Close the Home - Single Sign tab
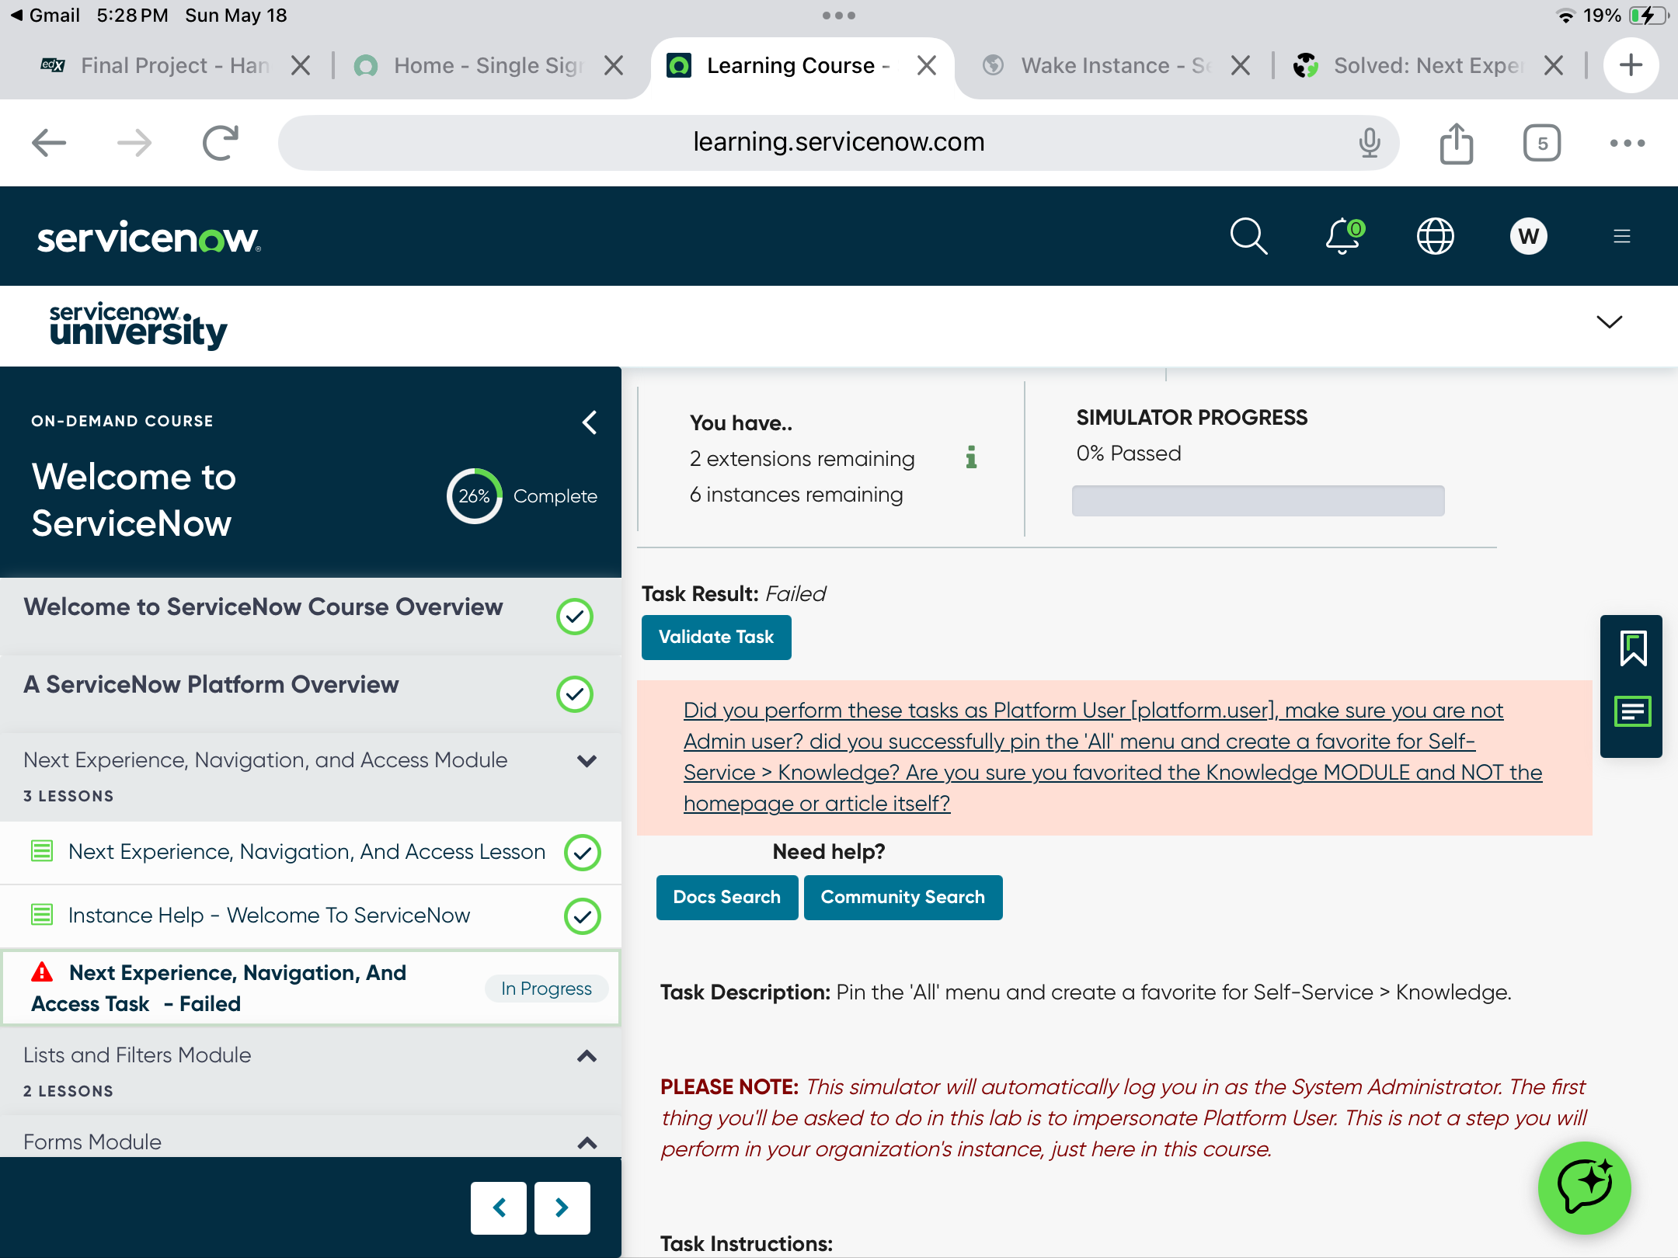 [614, 66]
